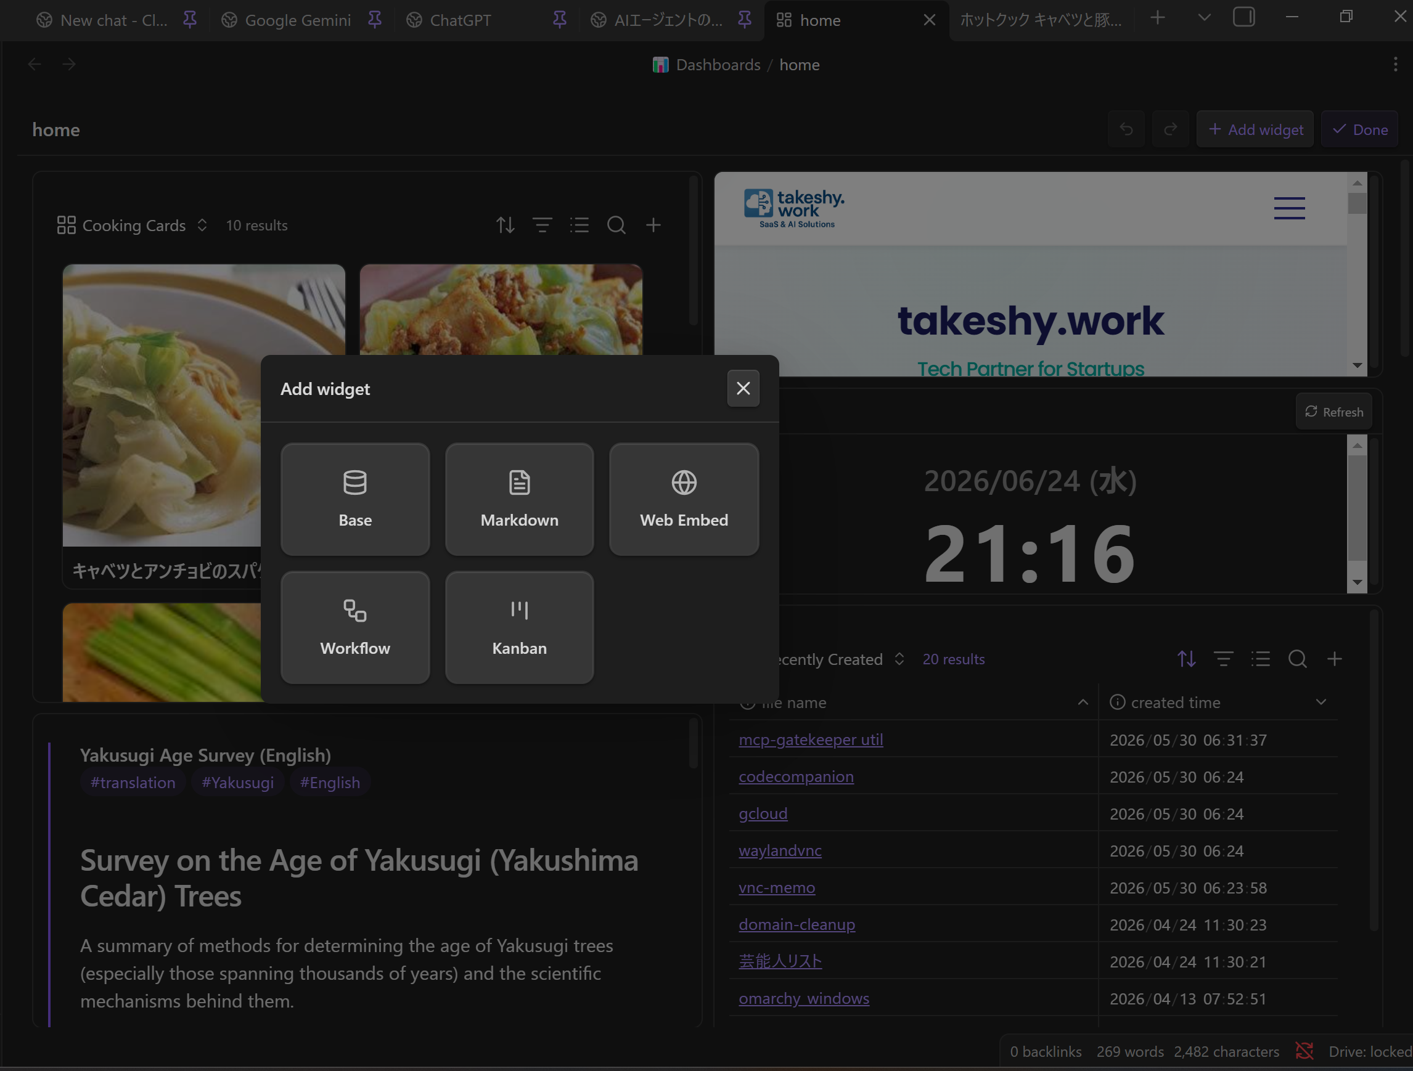Open filter options in Recently Created
The height and width of the screenshot is (1071, 1413).
click(x=1223, y=659)
